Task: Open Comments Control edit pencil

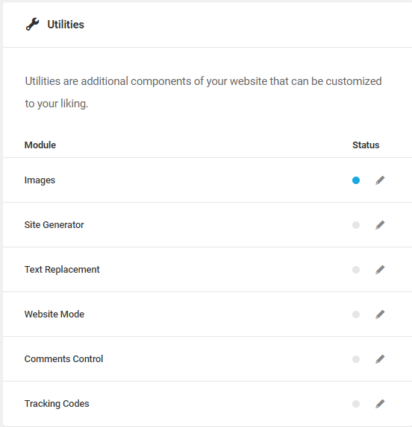Action: [x=380, y=359]
